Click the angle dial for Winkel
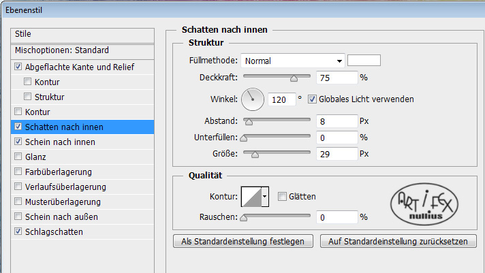 (x=253, y=99)
